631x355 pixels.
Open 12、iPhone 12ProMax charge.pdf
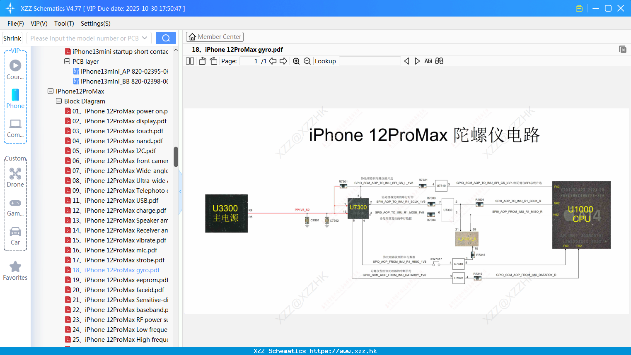pyautogui.click(x=116, y=210)
